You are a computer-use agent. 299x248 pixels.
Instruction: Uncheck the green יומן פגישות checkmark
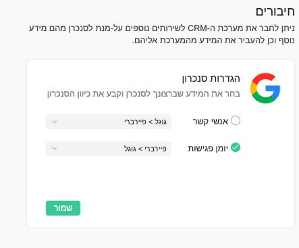(x=236, y=147)
